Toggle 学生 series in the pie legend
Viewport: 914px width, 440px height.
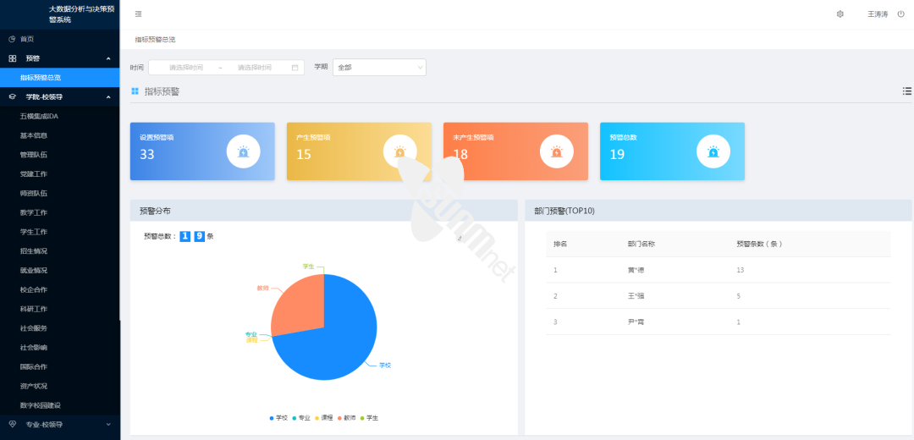click(367, 418)
